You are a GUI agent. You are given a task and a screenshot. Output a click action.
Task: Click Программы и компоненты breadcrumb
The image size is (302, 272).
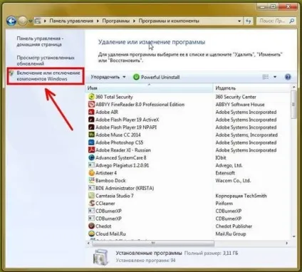click(169, 21)
